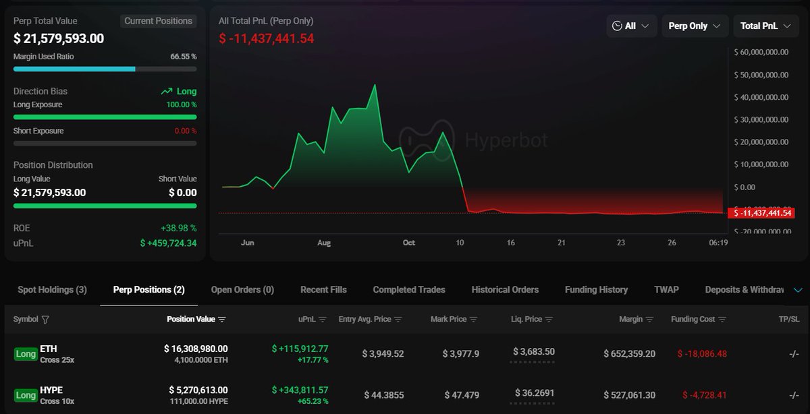Viewport: 810px width, 414px height.
Task: Open Completed Trades tab
Action: (409, 290)
